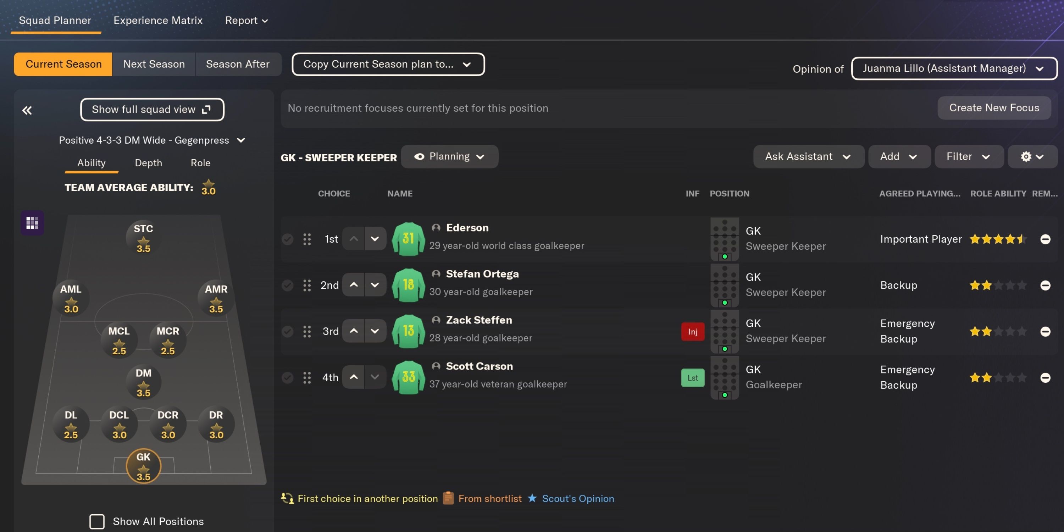
Task: Click the From shortlist clipboard icon in legend
Action: tap(448, 499)
